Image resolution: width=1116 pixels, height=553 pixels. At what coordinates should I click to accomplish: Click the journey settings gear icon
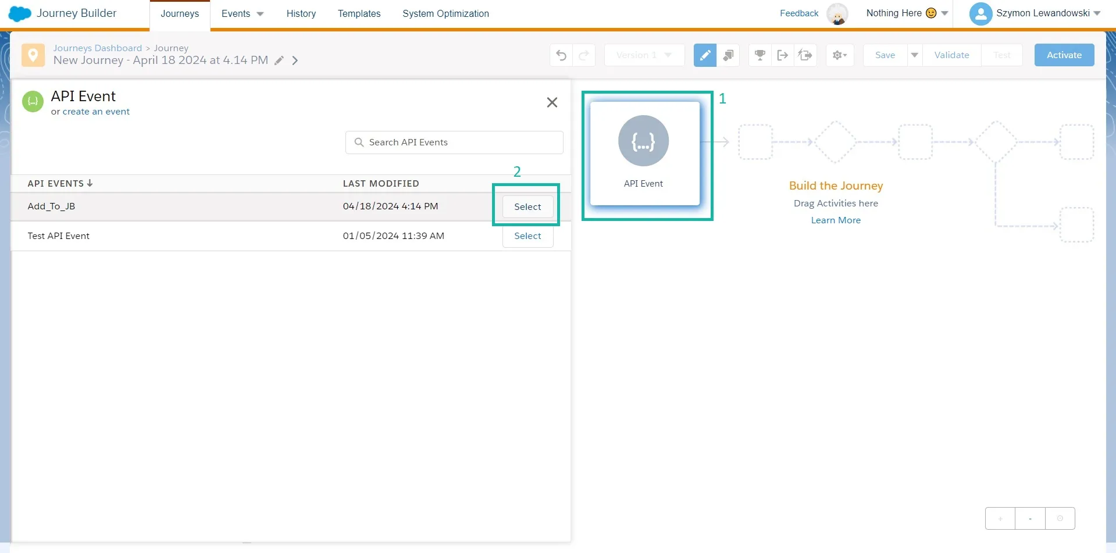point(839,55)
